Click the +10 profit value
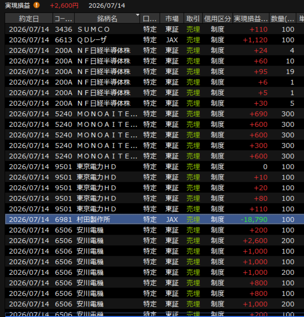Image resolution: width=304 pixels, height=317 pixels. click(261, 177)
